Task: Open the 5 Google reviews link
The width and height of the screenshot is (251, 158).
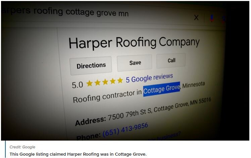Action: click(149, 78)
